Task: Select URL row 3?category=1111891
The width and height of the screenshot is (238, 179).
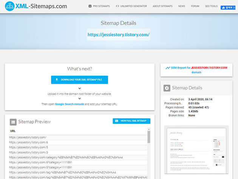Action: [78, 168]
